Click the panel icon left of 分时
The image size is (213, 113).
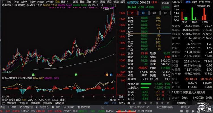coord(3,2)
